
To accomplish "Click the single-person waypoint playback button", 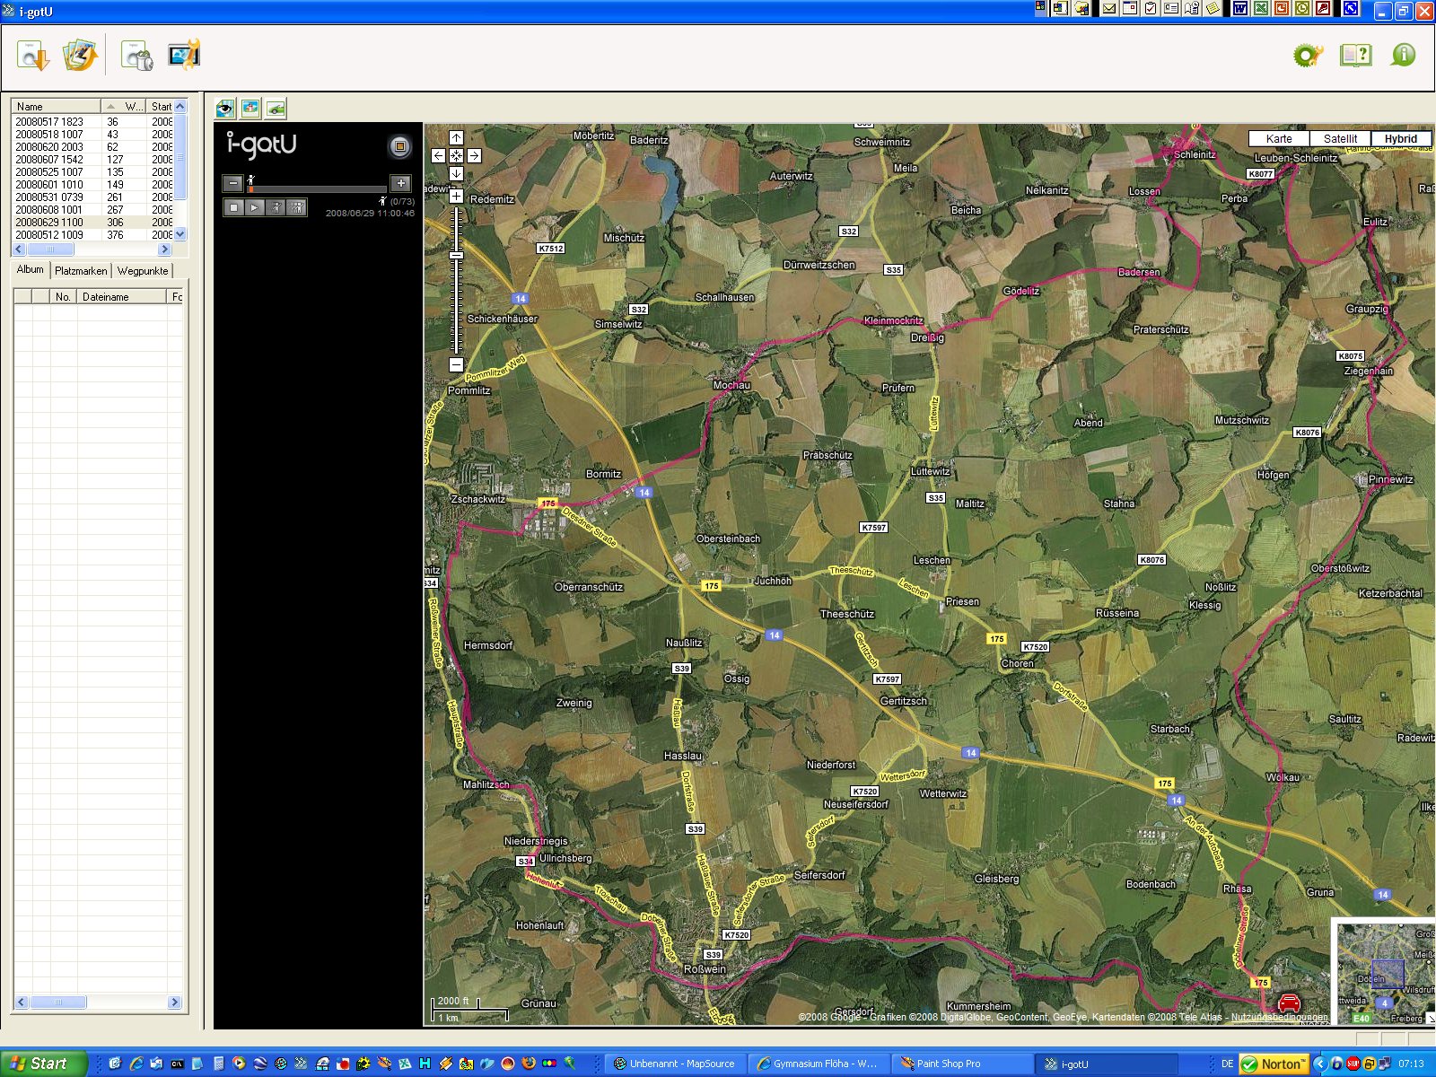I will [276, 207].
